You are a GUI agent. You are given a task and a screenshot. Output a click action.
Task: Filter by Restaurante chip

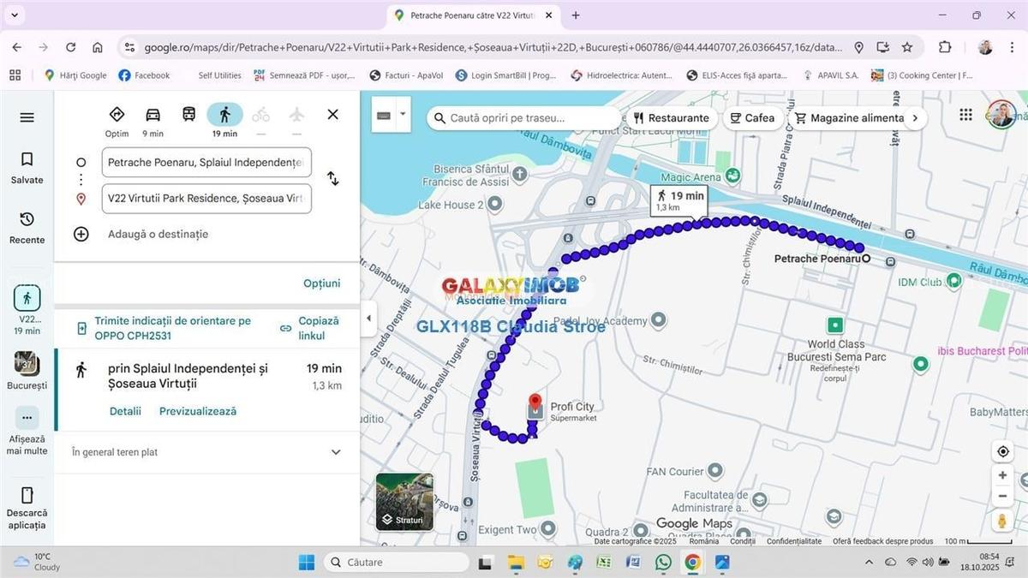(671, 118)
